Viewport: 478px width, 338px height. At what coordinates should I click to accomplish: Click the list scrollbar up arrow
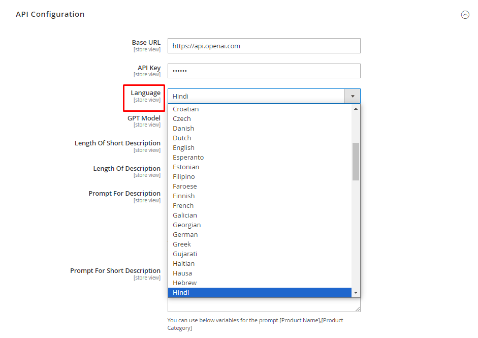(356, 109)
